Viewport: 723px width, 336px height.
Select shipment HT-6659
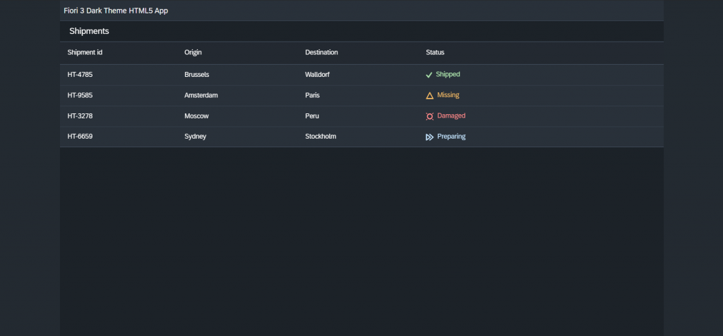click(x=80, y=137)
